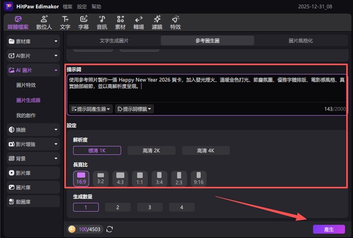Click inside the prompt text box
The image size is (353, 238).
207,89
